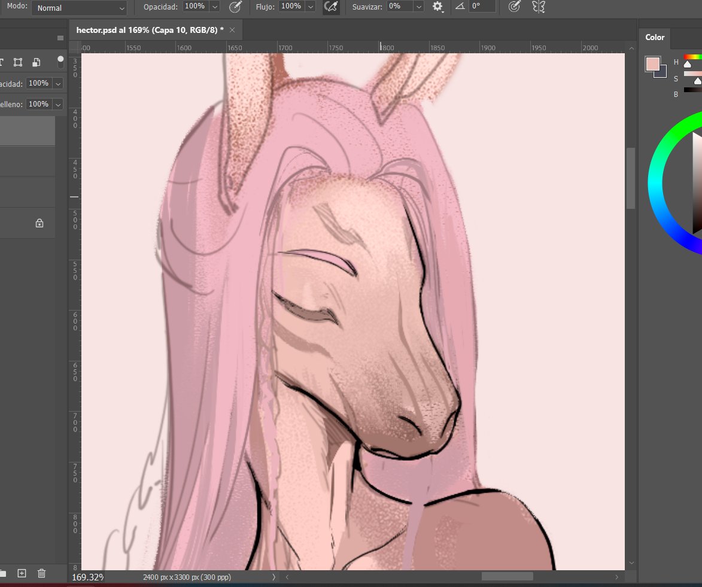Toggle airbrush build-up effects
Viewport: 702px width, 587px height.
coord(331,7)
